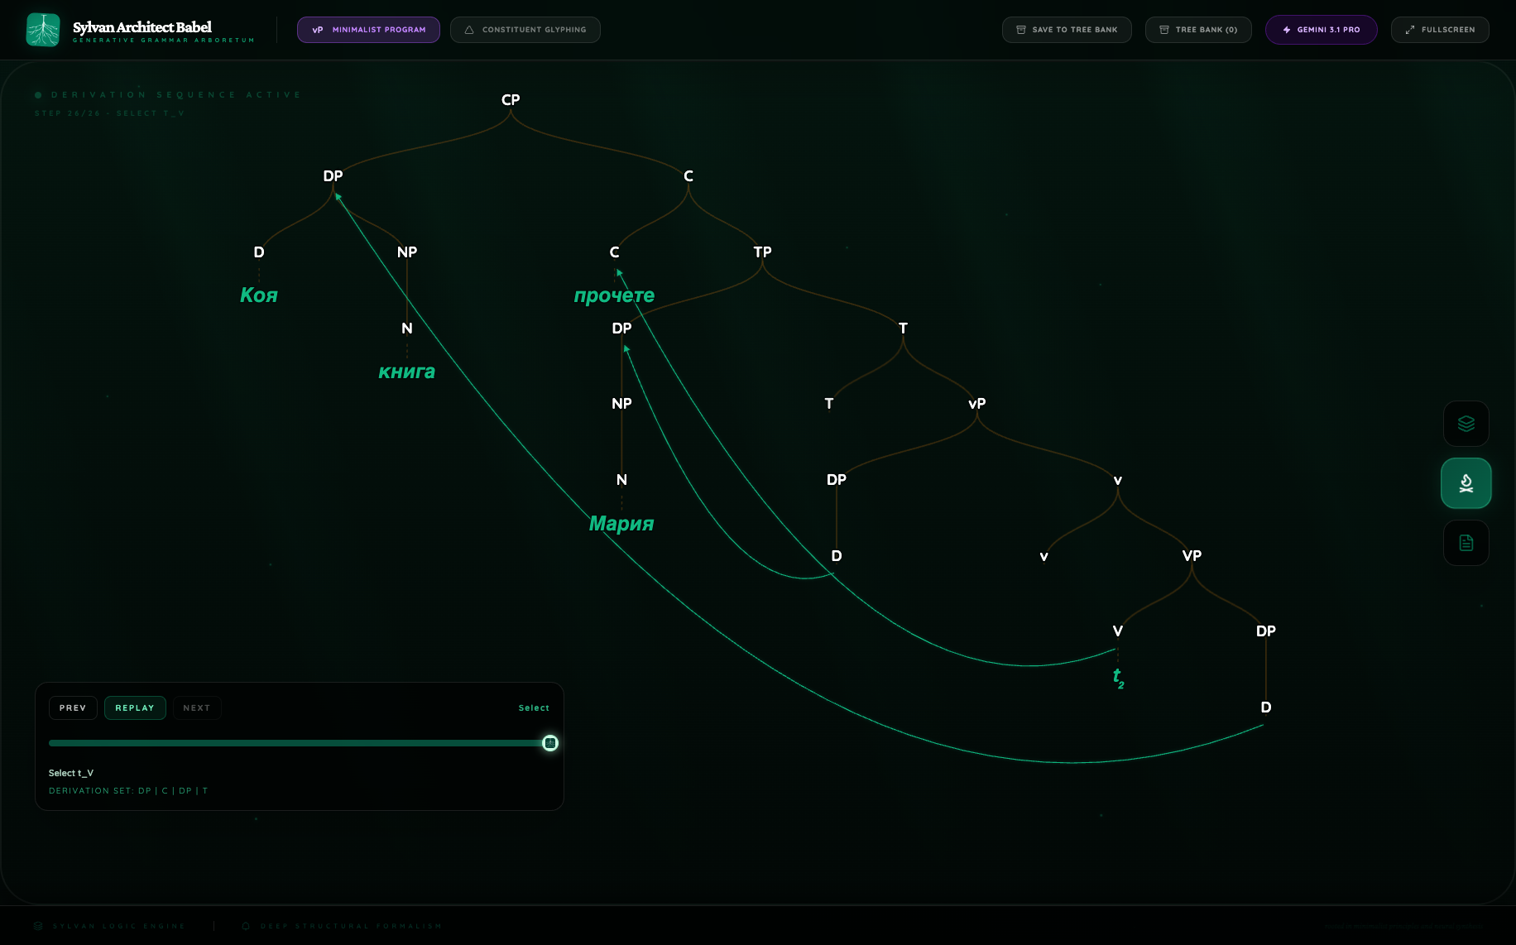Open the stacked layers panel icon
The height and width of the screenshot is (945, 1516).
pyautogui.click(x=1466, y=424)
